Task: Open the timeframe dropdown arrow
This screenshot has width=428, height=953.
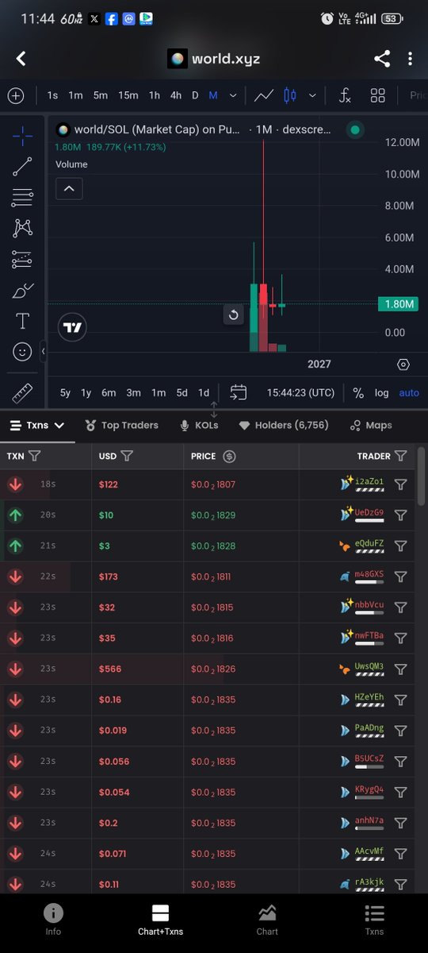Action: click(233, 95)
